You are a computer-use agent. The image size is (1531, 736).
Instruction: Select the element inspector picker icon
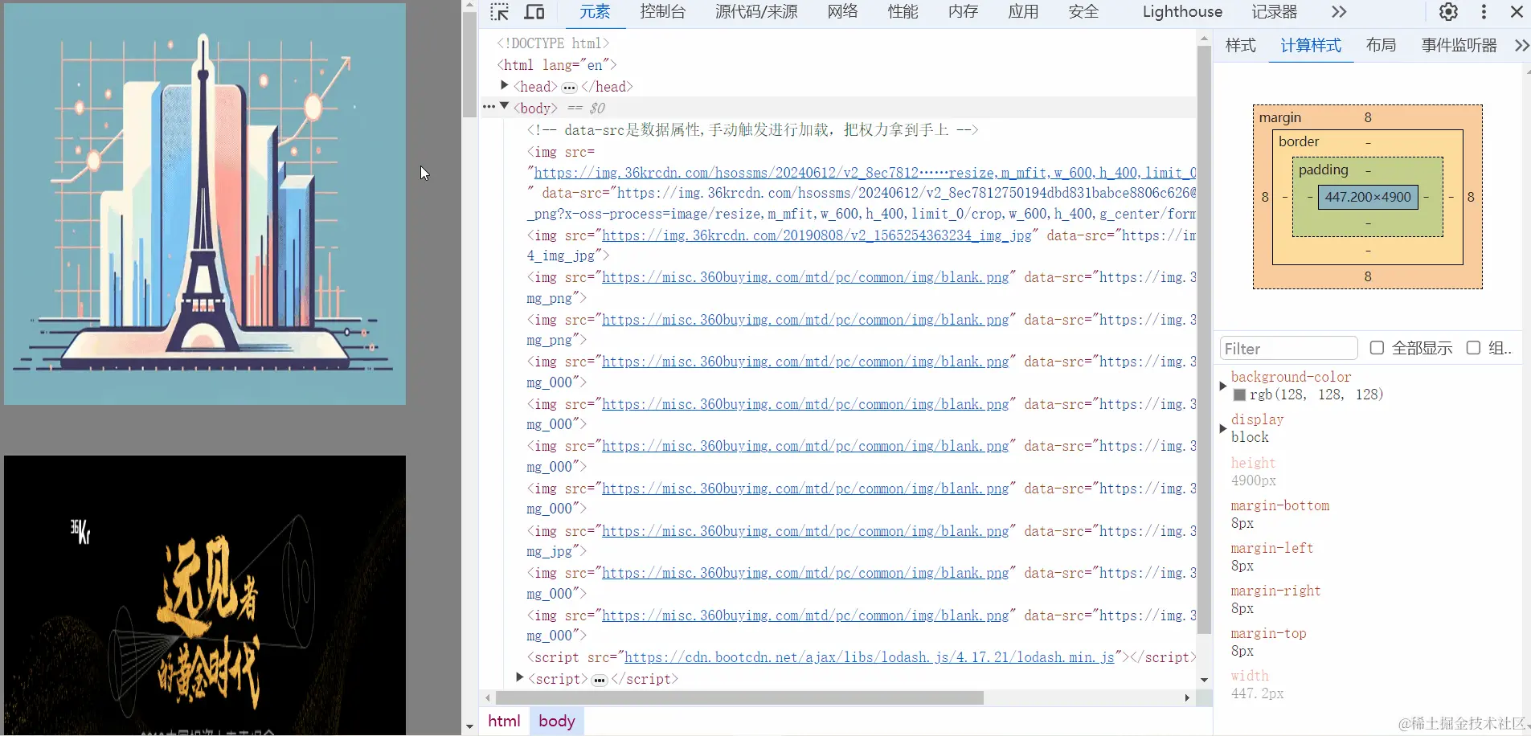click(499, 11)
